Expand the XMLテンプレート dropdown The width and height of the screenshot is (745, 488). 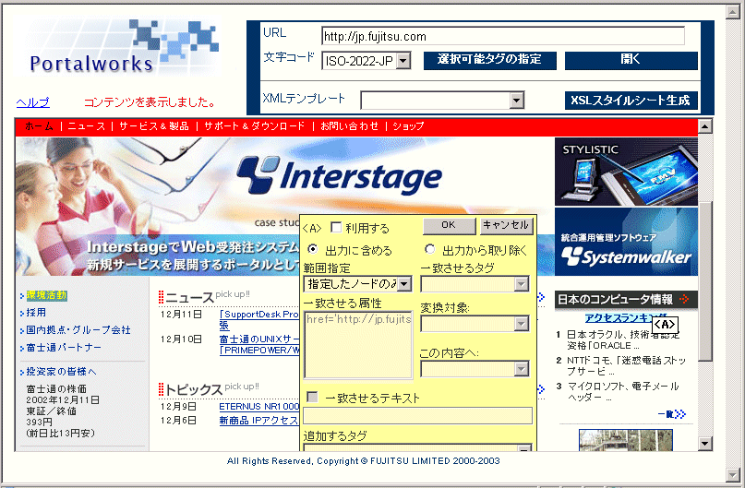[516, 101]
